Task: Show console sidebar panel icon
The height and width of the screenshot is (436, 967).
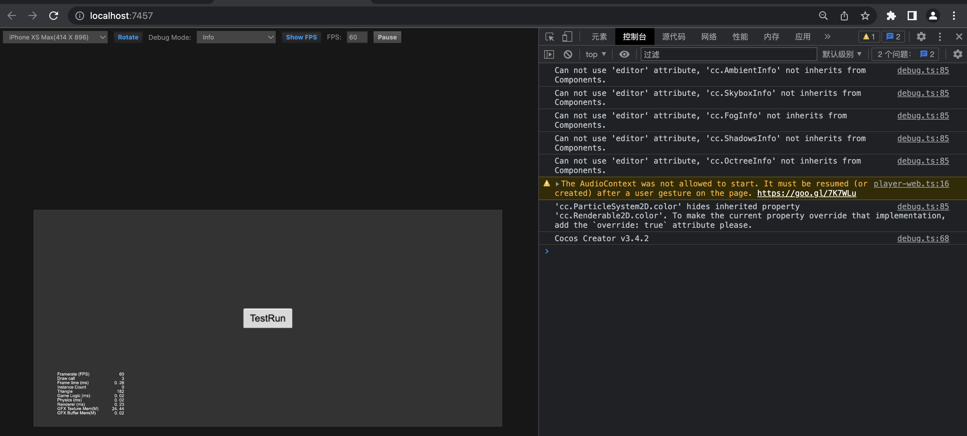Action: [549, 54]
